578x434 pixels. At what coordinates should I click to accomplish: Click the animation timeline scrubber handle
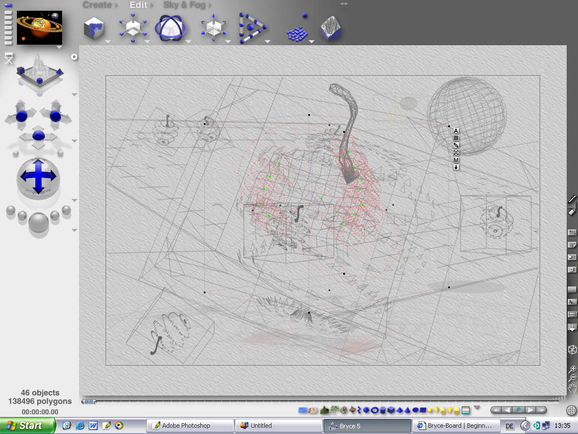pyautogui.click(x=88, y=402)
